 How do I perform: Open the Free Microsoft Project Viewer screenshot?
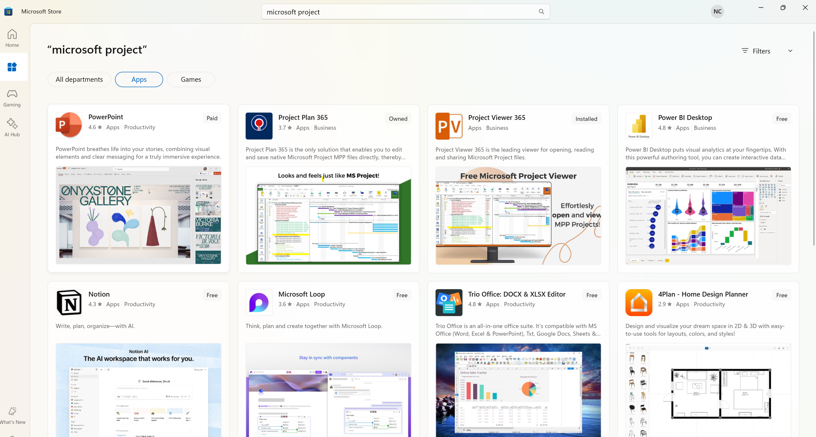pos(518,216)
